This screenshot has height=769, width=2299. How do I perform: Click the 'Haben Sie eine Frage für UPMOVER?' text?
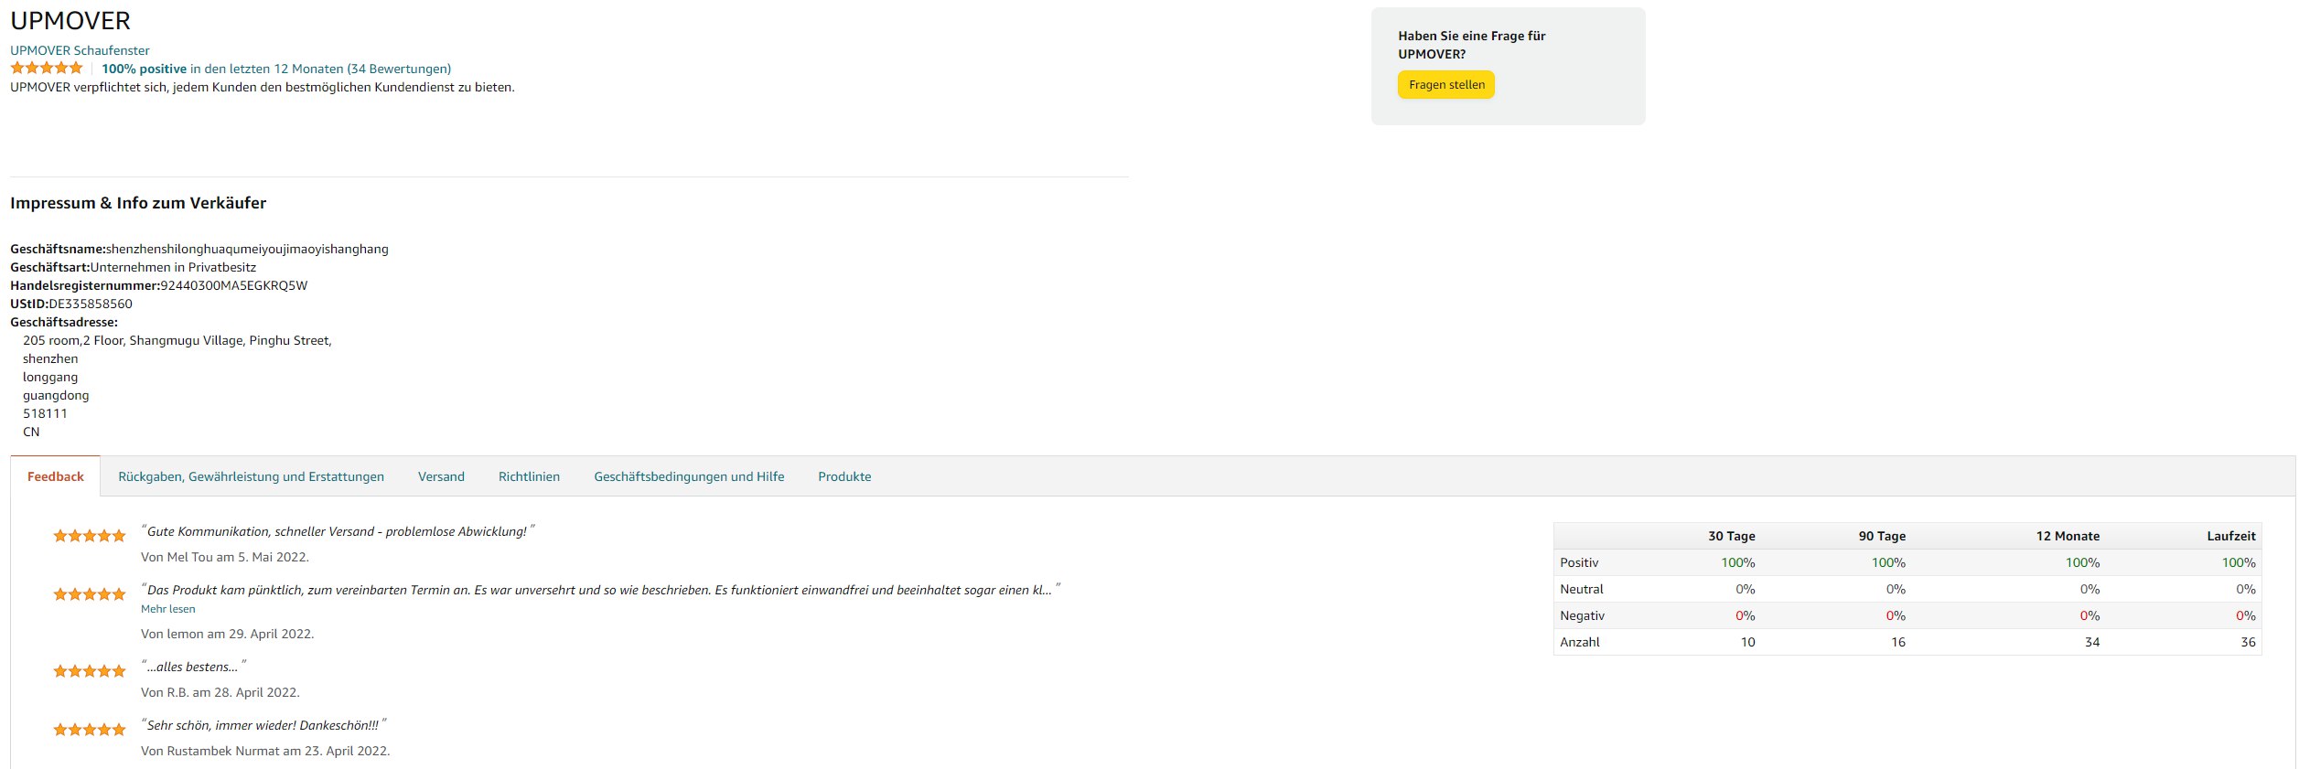(x=1471, y=45)
